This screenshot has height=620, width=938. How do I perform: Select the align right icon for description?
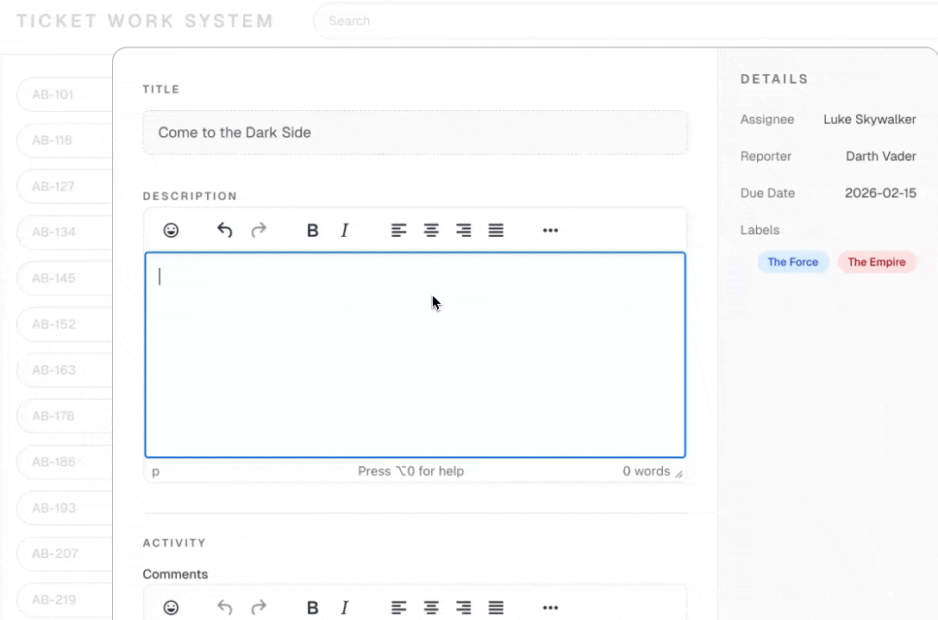click(463, 230)
